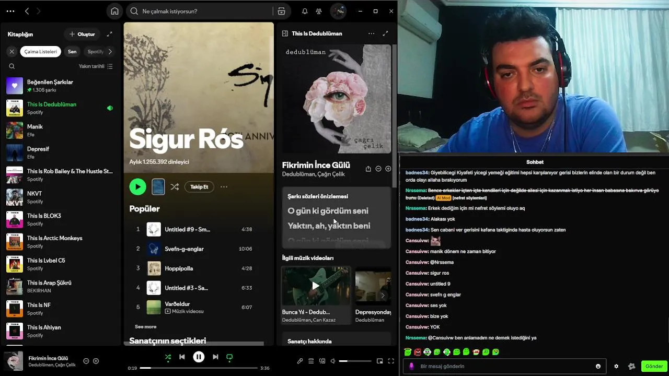Image resolution: width=669 pixels, height=376 pixels.
Task: Open Yakın tarihli sort options
Action: [x=96, y=66]
